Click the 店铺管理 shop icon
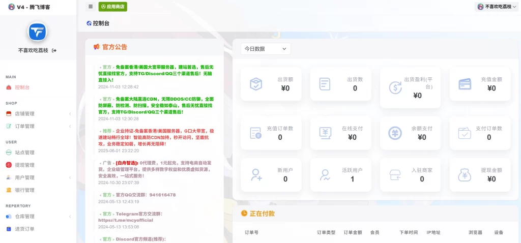Image resolution: width=521 pixels, height=243 pixels. click(9, 114)
